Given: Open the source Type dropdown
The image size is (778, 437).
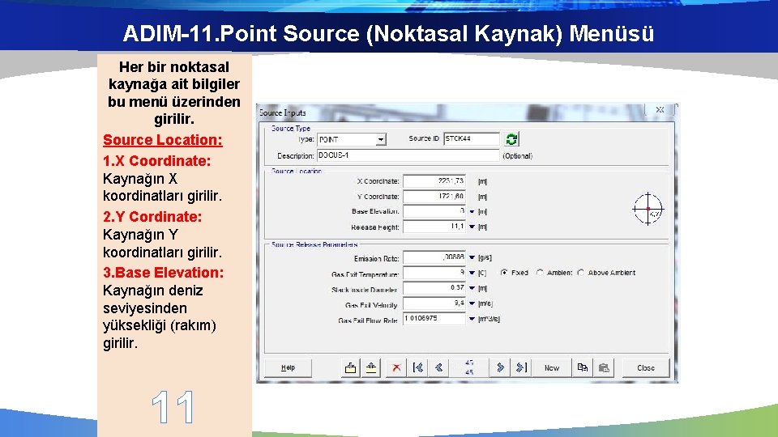Looking at the screenshot, I should click(381, 140).
